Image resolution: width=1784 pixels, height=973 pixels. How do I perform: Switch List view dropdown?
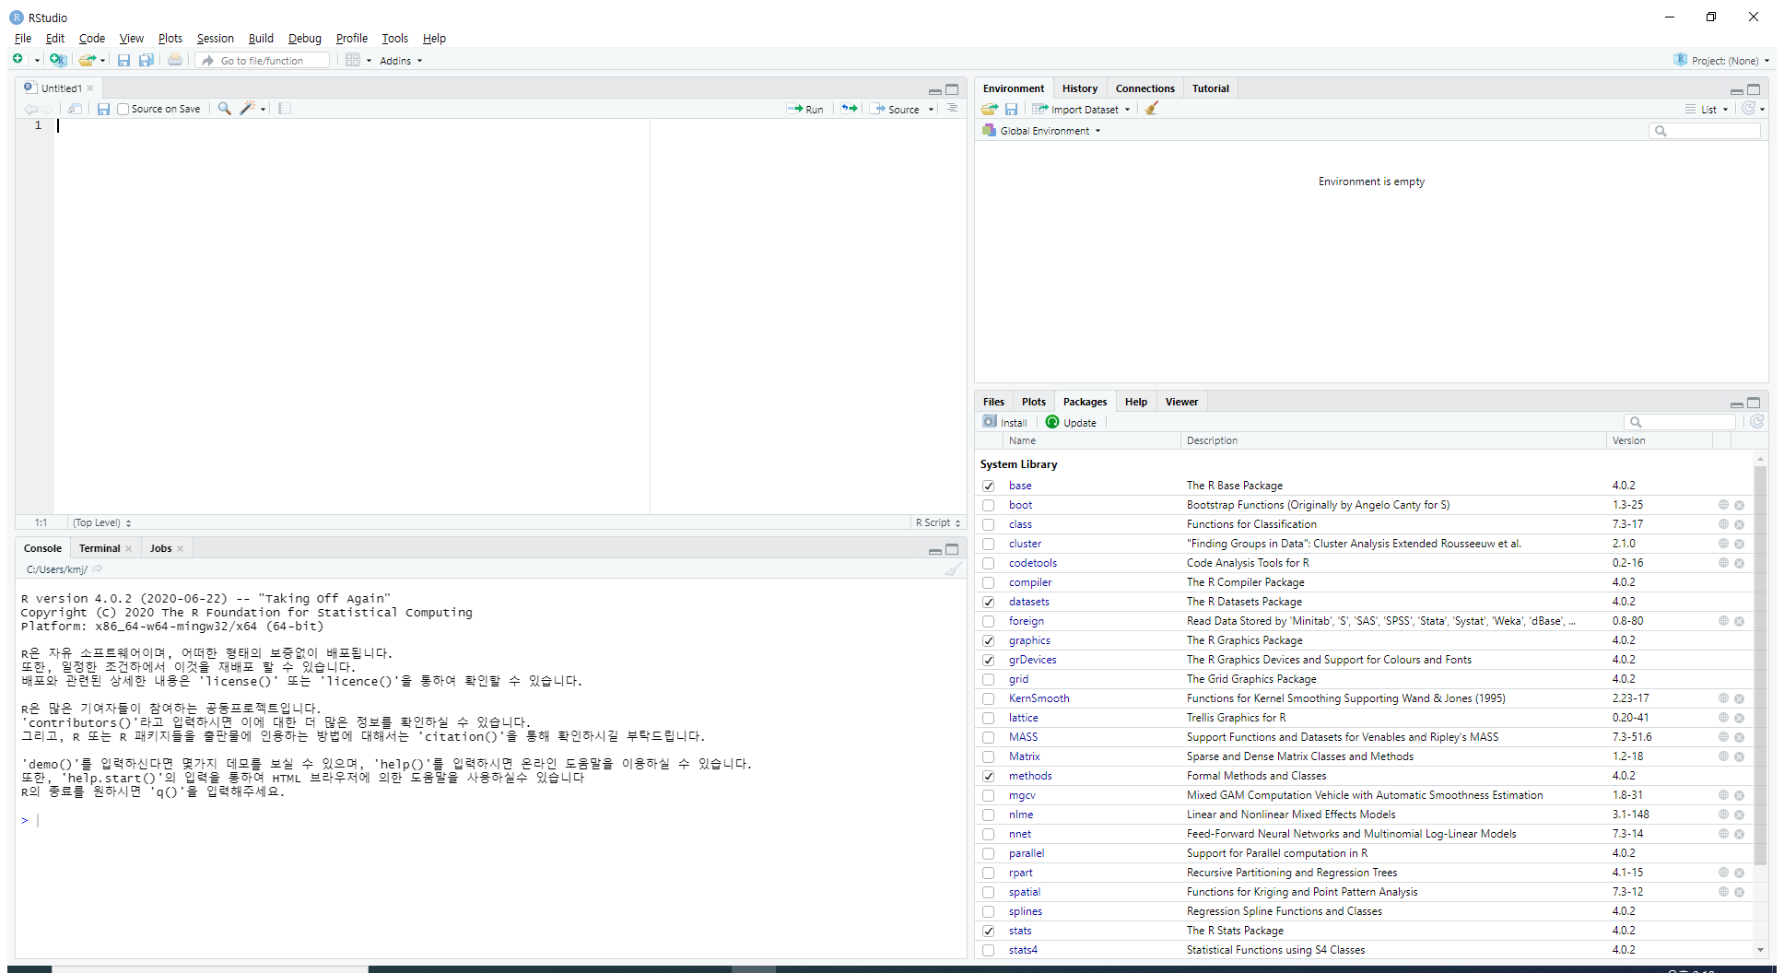tap(1707, 109)
